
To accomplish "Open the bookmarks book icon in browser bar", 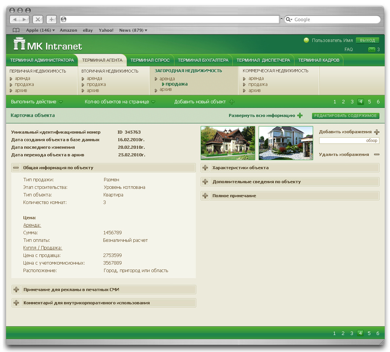I will (16, 30).
